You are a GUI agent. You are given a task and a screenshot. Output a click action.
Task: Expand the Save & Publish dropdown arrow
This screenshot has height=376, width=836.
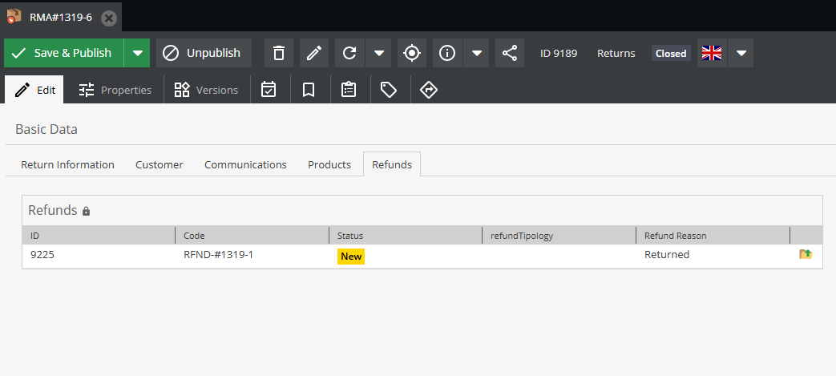(138, 53)
